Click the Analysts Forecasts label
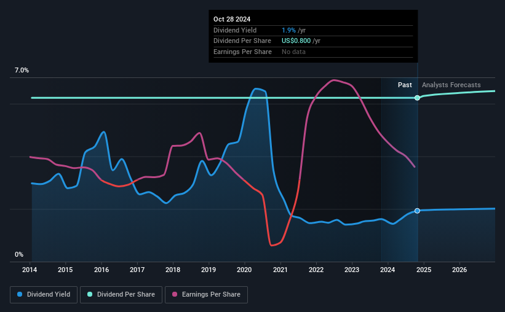This screenshot has height=312, width=505. 451,85
